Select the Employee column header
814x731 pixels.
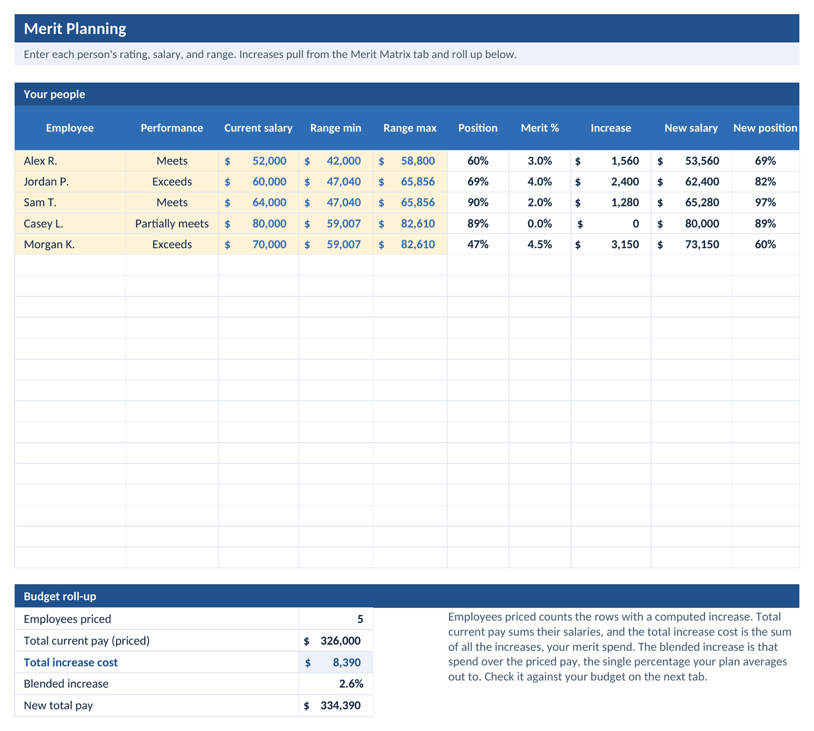tap(70, 128)
